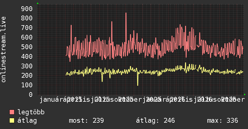Click the 600 y-axis label
Viewport: 248px width, 129px height.
pos(27,37)
